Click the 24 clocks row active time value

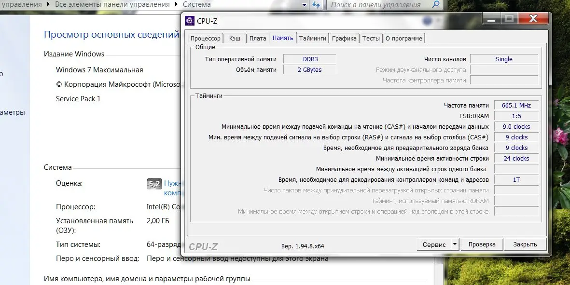(516, 158)
